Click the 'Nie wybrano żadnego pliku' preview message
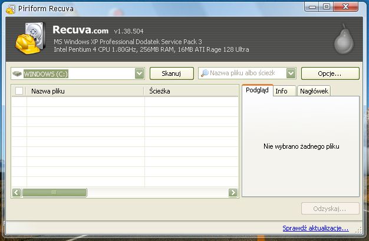The width and height of the screenshot is (369, 241). tap(301, 146)
